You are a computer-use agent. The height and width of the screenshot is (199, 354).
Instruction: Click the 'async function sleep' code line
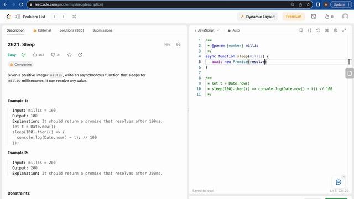237,56
